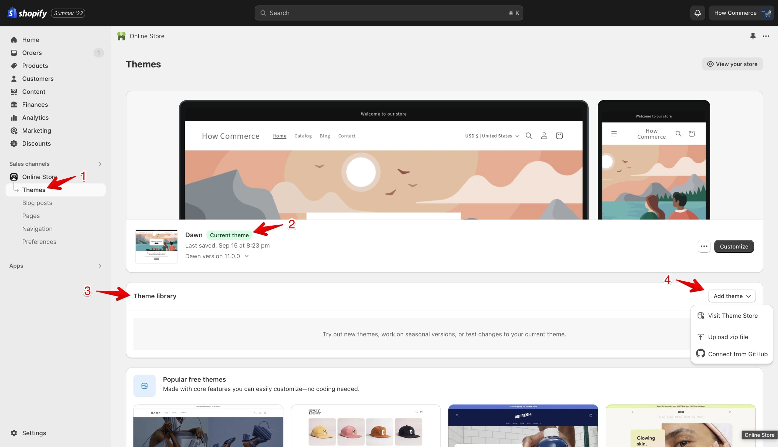
Task: Open the Spotlight free theme card
Action: point(366,426)
